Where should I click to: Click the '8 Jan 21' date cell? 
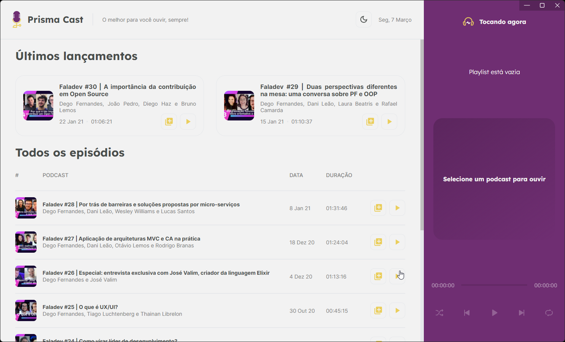click(x=300, y=208)
